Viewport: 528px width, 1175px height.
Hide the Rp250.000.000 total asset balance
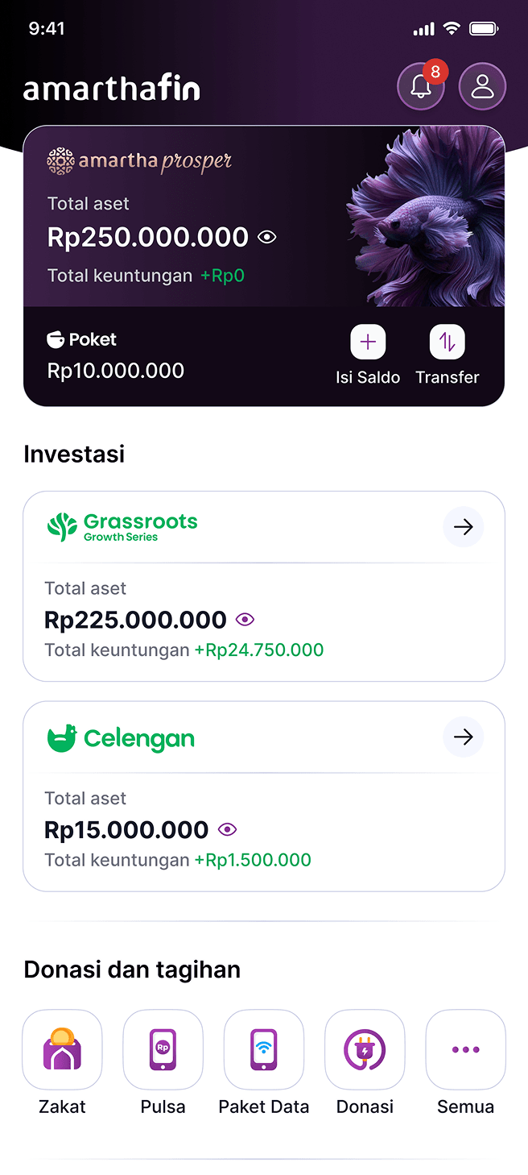click(x=267, y=237)
